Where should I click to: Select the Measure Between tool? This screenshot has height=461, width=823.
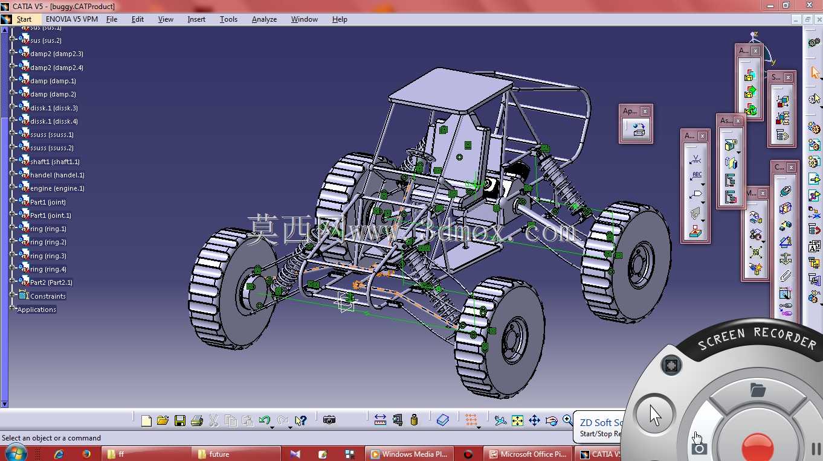[x=380, y=420]
